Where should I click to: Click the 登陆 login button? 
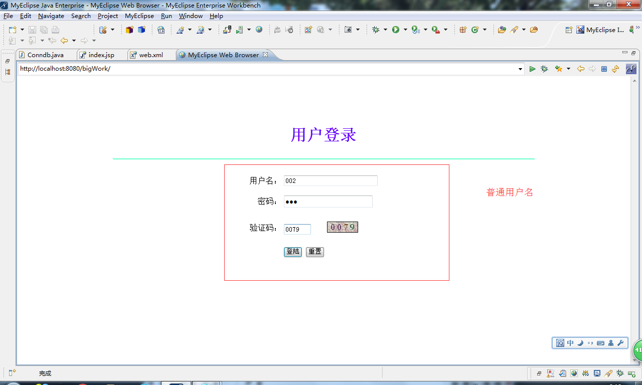pyautogui.click(x=293, y=252)
